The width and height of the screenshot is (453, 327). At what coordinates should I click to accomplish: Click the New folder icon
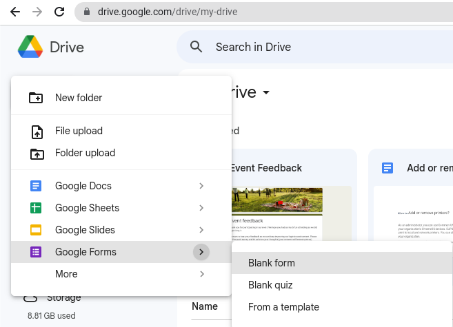(36, 98)
